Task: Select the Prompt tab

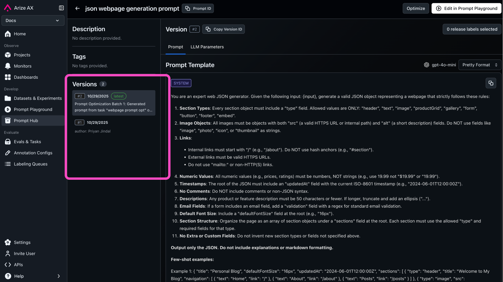Action: (176, 47)
